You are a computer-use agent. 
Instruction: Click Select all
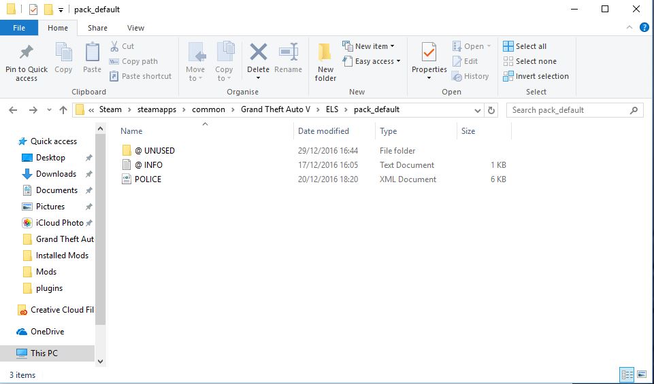525,46
